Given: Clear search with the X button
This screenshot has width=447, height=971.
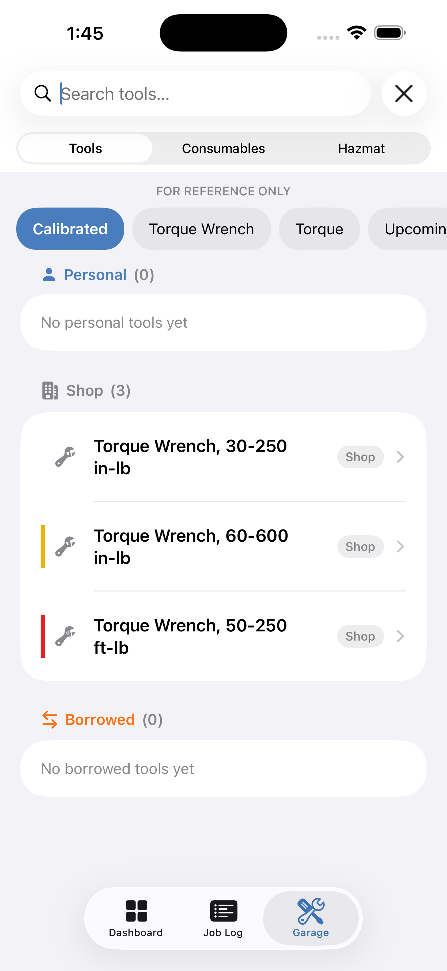Looking at the screenshot, I should (x=404, y=93).
